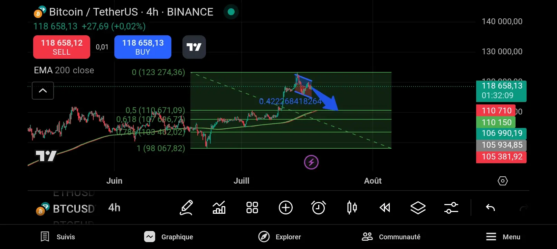557x249 pixels.
Task: Tap the purple lightning bolt icon
Action: click(x=311, y=162)
